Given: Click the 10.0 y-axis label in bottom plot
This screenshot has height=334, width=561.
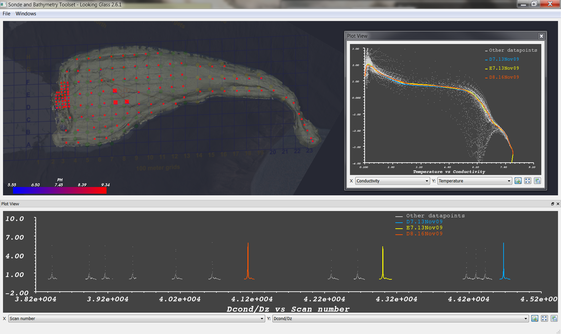Looking at the screenshot, I should [15, 219].
